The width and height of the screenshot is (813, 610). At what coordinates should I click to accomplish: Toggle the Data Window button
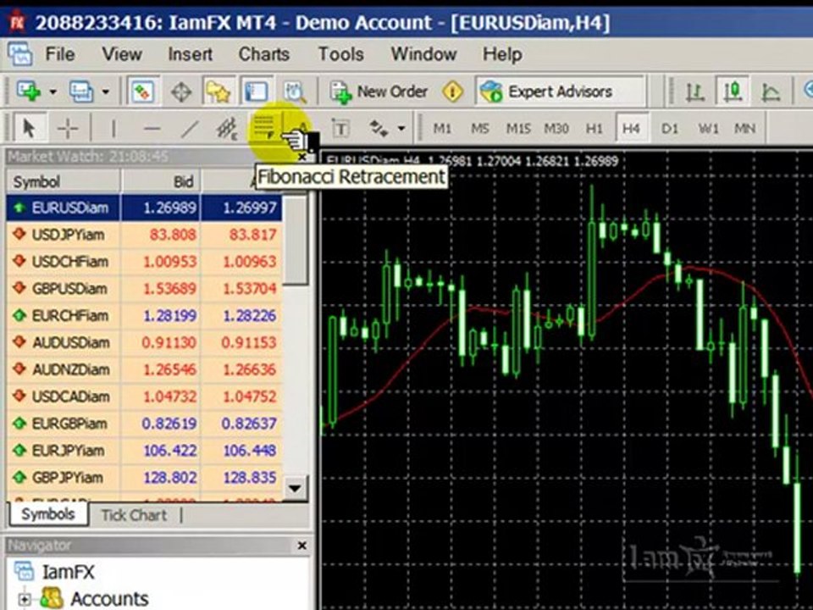(x=181, y=91)
